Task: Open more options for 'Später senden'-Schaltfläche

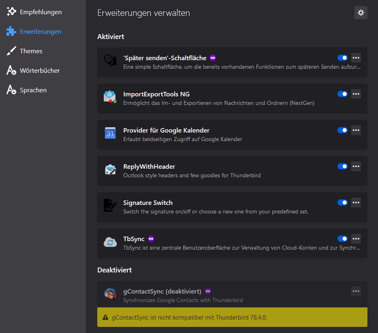Action: 356,58
